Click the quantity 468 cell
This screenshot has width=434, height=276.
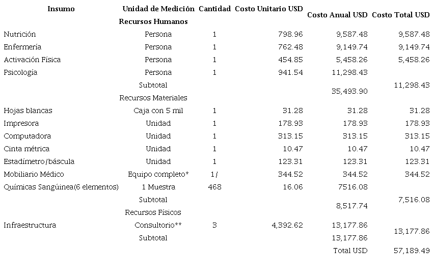point(214,187)
